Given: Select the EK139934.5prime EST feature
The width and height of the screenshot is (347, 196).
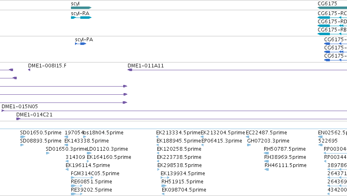Looking at the screenshot, I should pyautogui.click(x=165, y=178).
